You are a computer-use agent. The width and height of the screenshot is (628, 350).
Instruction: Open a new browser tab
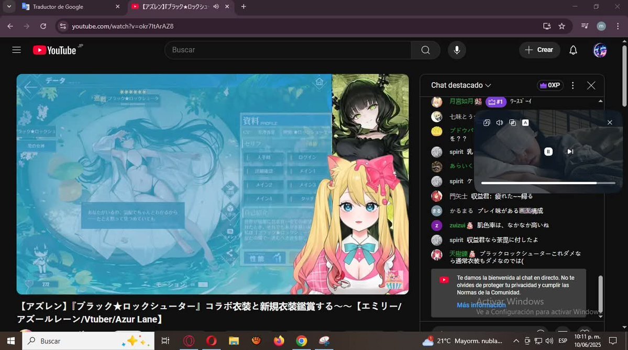pyautogui.click(x=244, y=7)
